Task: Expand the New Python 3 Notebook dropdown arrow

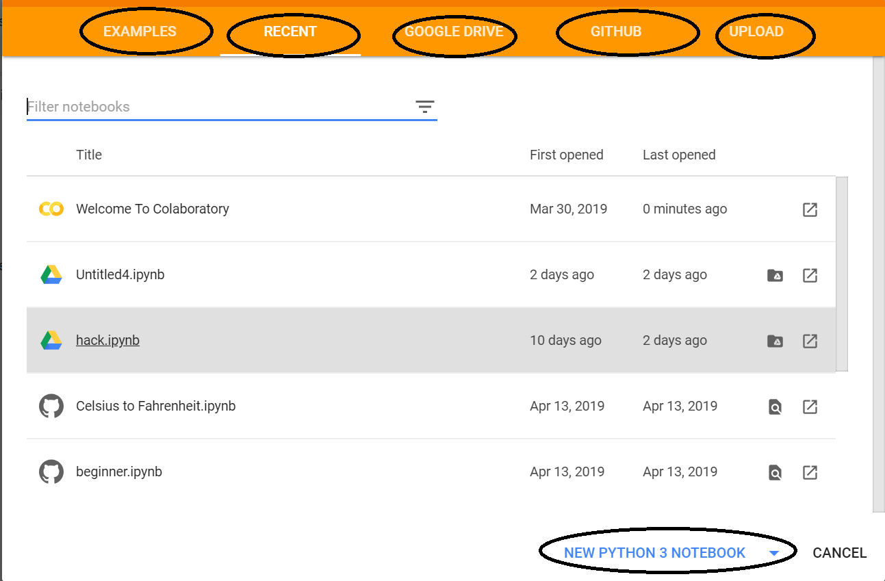Action: (774, 554)
